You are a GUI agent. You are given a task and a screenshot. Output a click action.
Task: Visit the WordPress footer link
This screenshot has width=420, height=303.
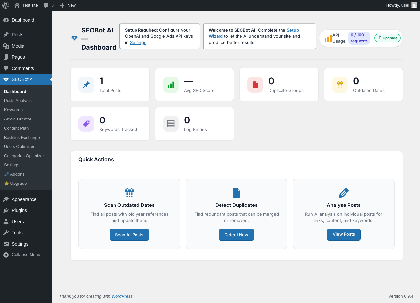(x=122, y=296)
